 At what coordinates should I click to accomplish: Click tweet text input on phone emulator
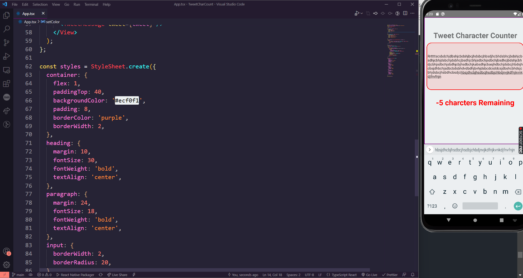475,66
